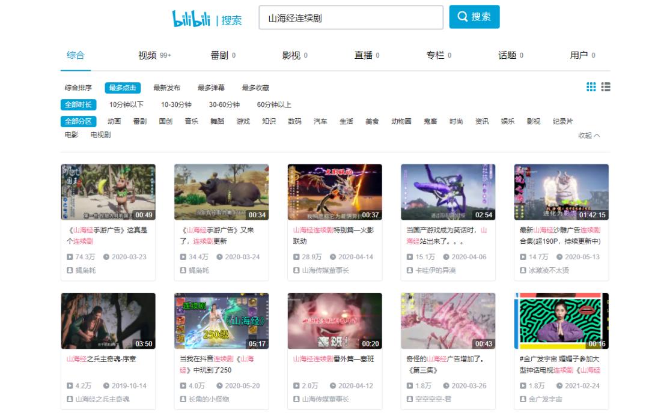Open title 山海经之兵主奇魂-序章

pyautogui.click(x=101, y=359)
